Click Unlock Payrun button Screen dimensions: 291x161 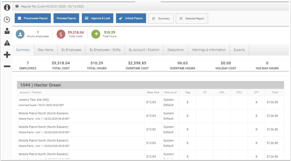(131, 18)
